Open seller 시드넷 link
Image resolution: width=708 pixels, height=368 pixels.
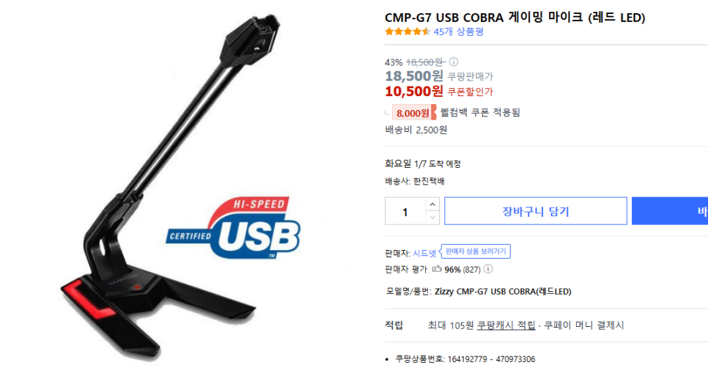tap(424, 254)
